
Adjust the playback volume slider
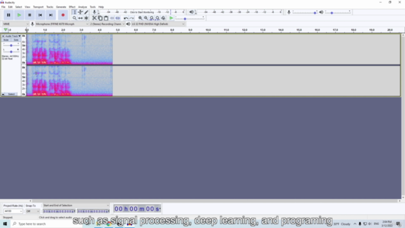tap(337, 12)
